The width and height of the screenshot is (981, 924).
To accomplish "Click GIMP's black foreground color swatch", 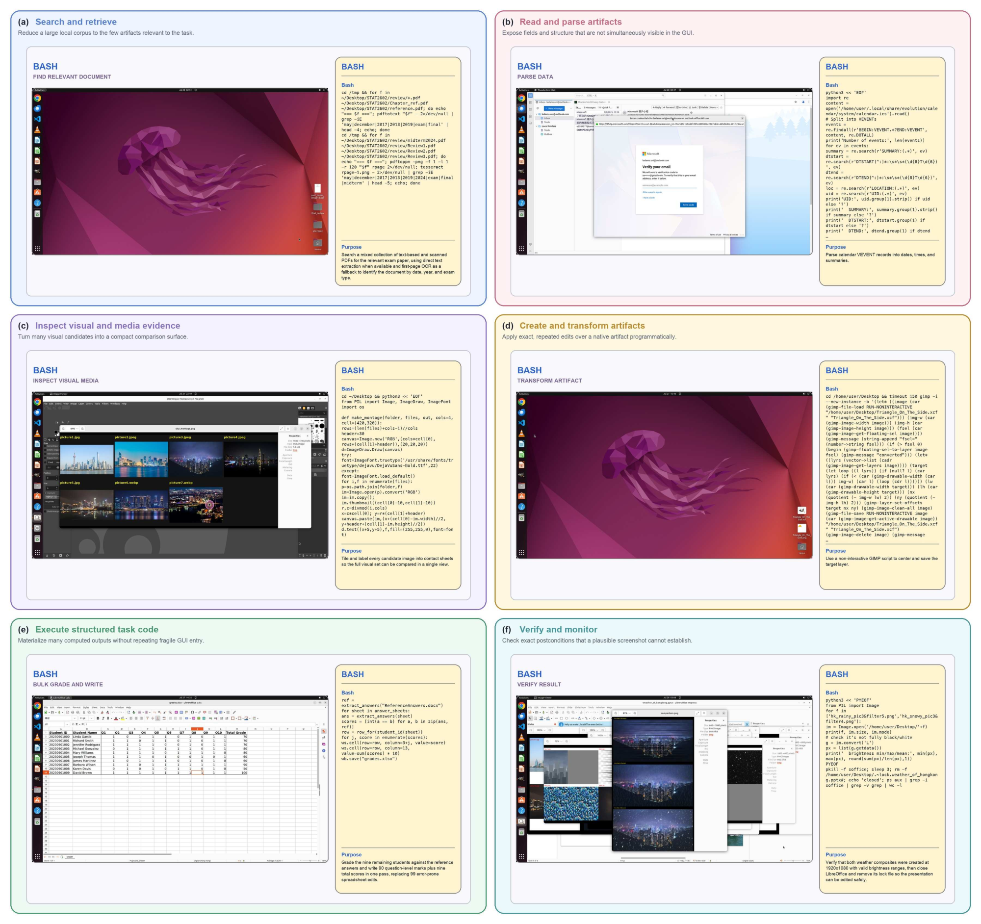I will click(x=56, y=432).
